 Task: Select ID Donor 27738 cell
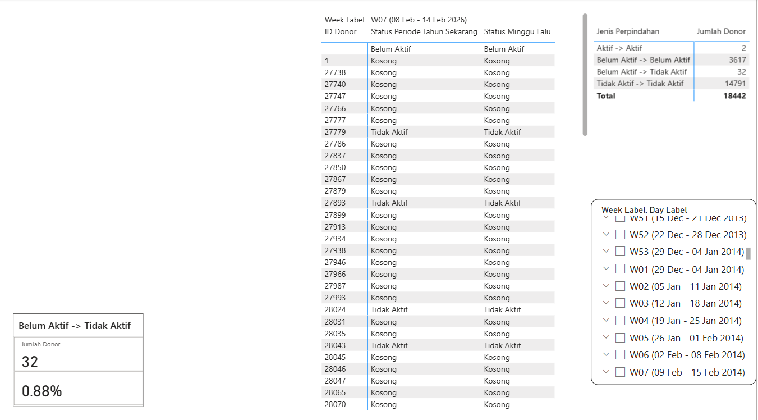click(335, 72)
